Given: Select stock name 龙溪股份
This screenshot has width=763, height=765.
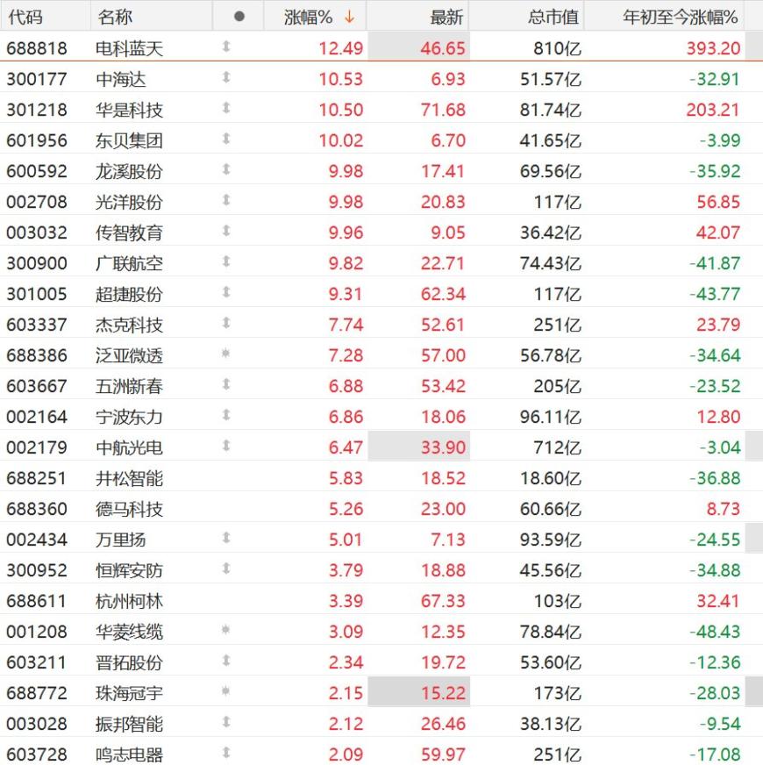Looking at the screenshot, I should [x=129, y=171].
